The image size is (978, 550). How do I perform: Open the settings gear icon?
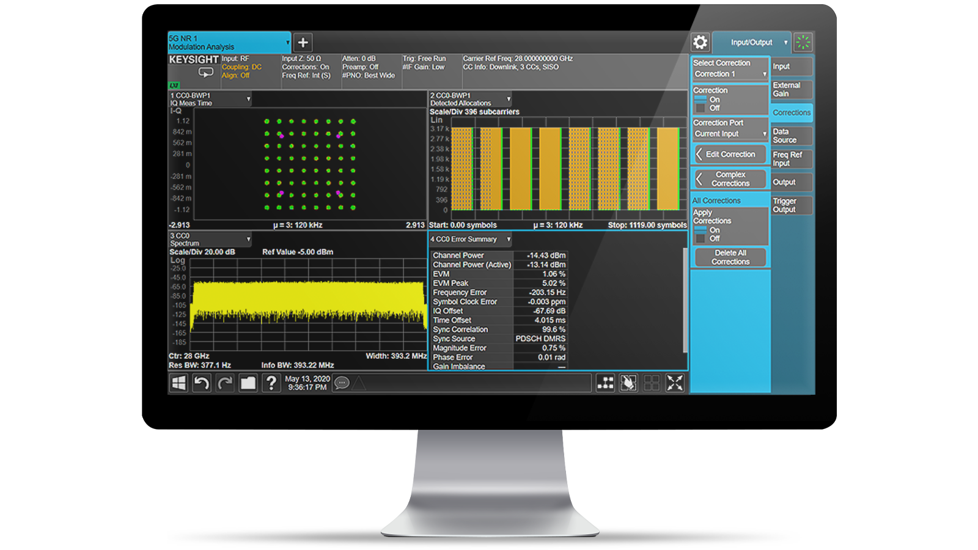pyautogui.click(x=700, y=42)
